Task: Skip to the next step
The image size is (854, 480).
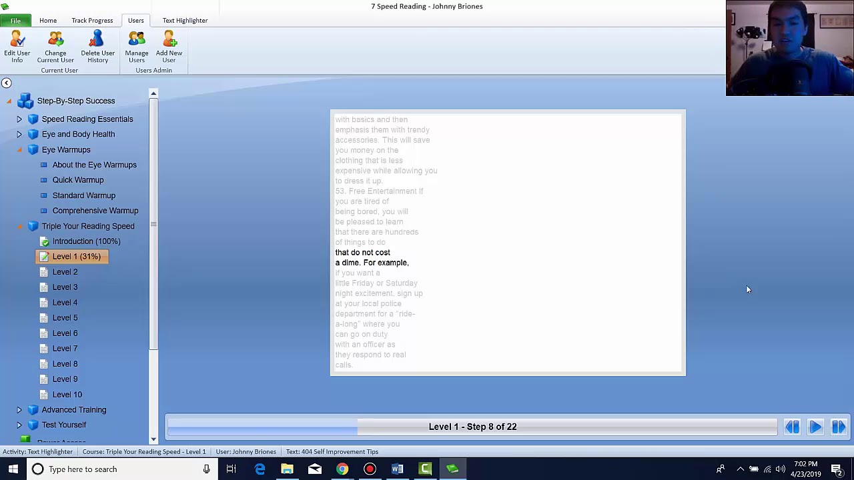Action: tap(839, 427)
